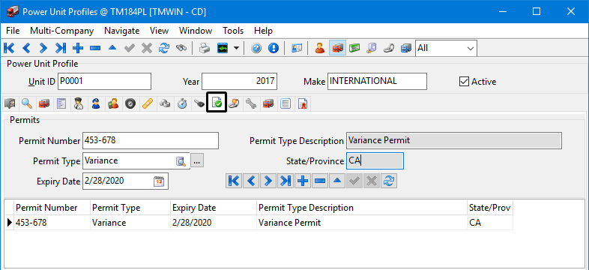Viewport: 589px width, 270px height.
Task: Click the binoculars find icon
Action: (181, 48)
